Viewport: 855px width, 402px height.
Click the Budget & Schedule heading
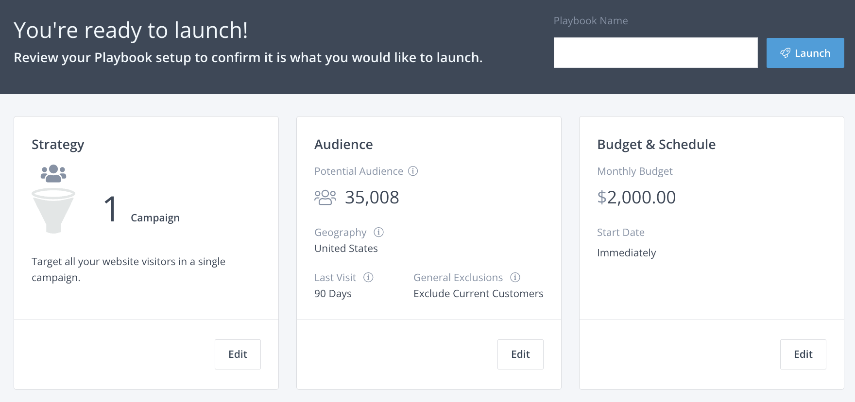[656, 145]
